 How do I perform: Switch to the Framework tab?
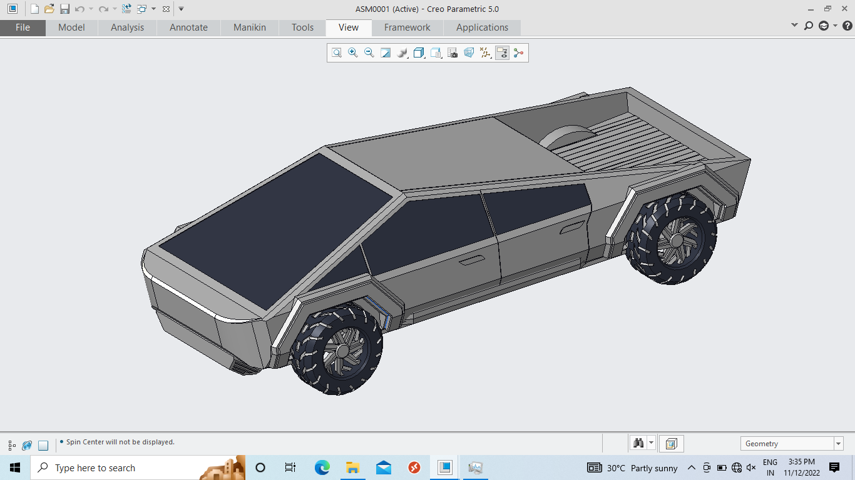pyautogui.click(x=407, y=27)
